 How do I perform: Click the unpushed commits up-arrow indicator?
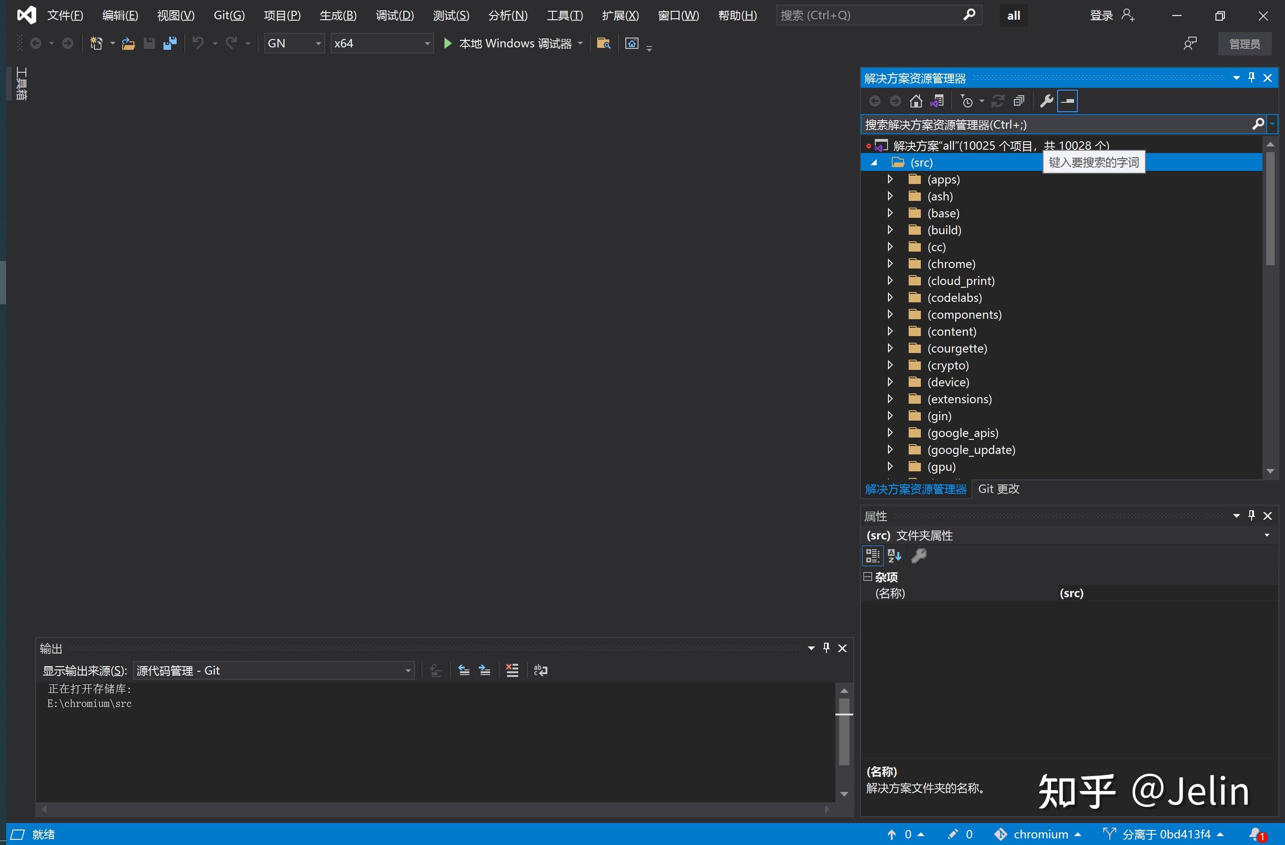[x=905, y=834]
